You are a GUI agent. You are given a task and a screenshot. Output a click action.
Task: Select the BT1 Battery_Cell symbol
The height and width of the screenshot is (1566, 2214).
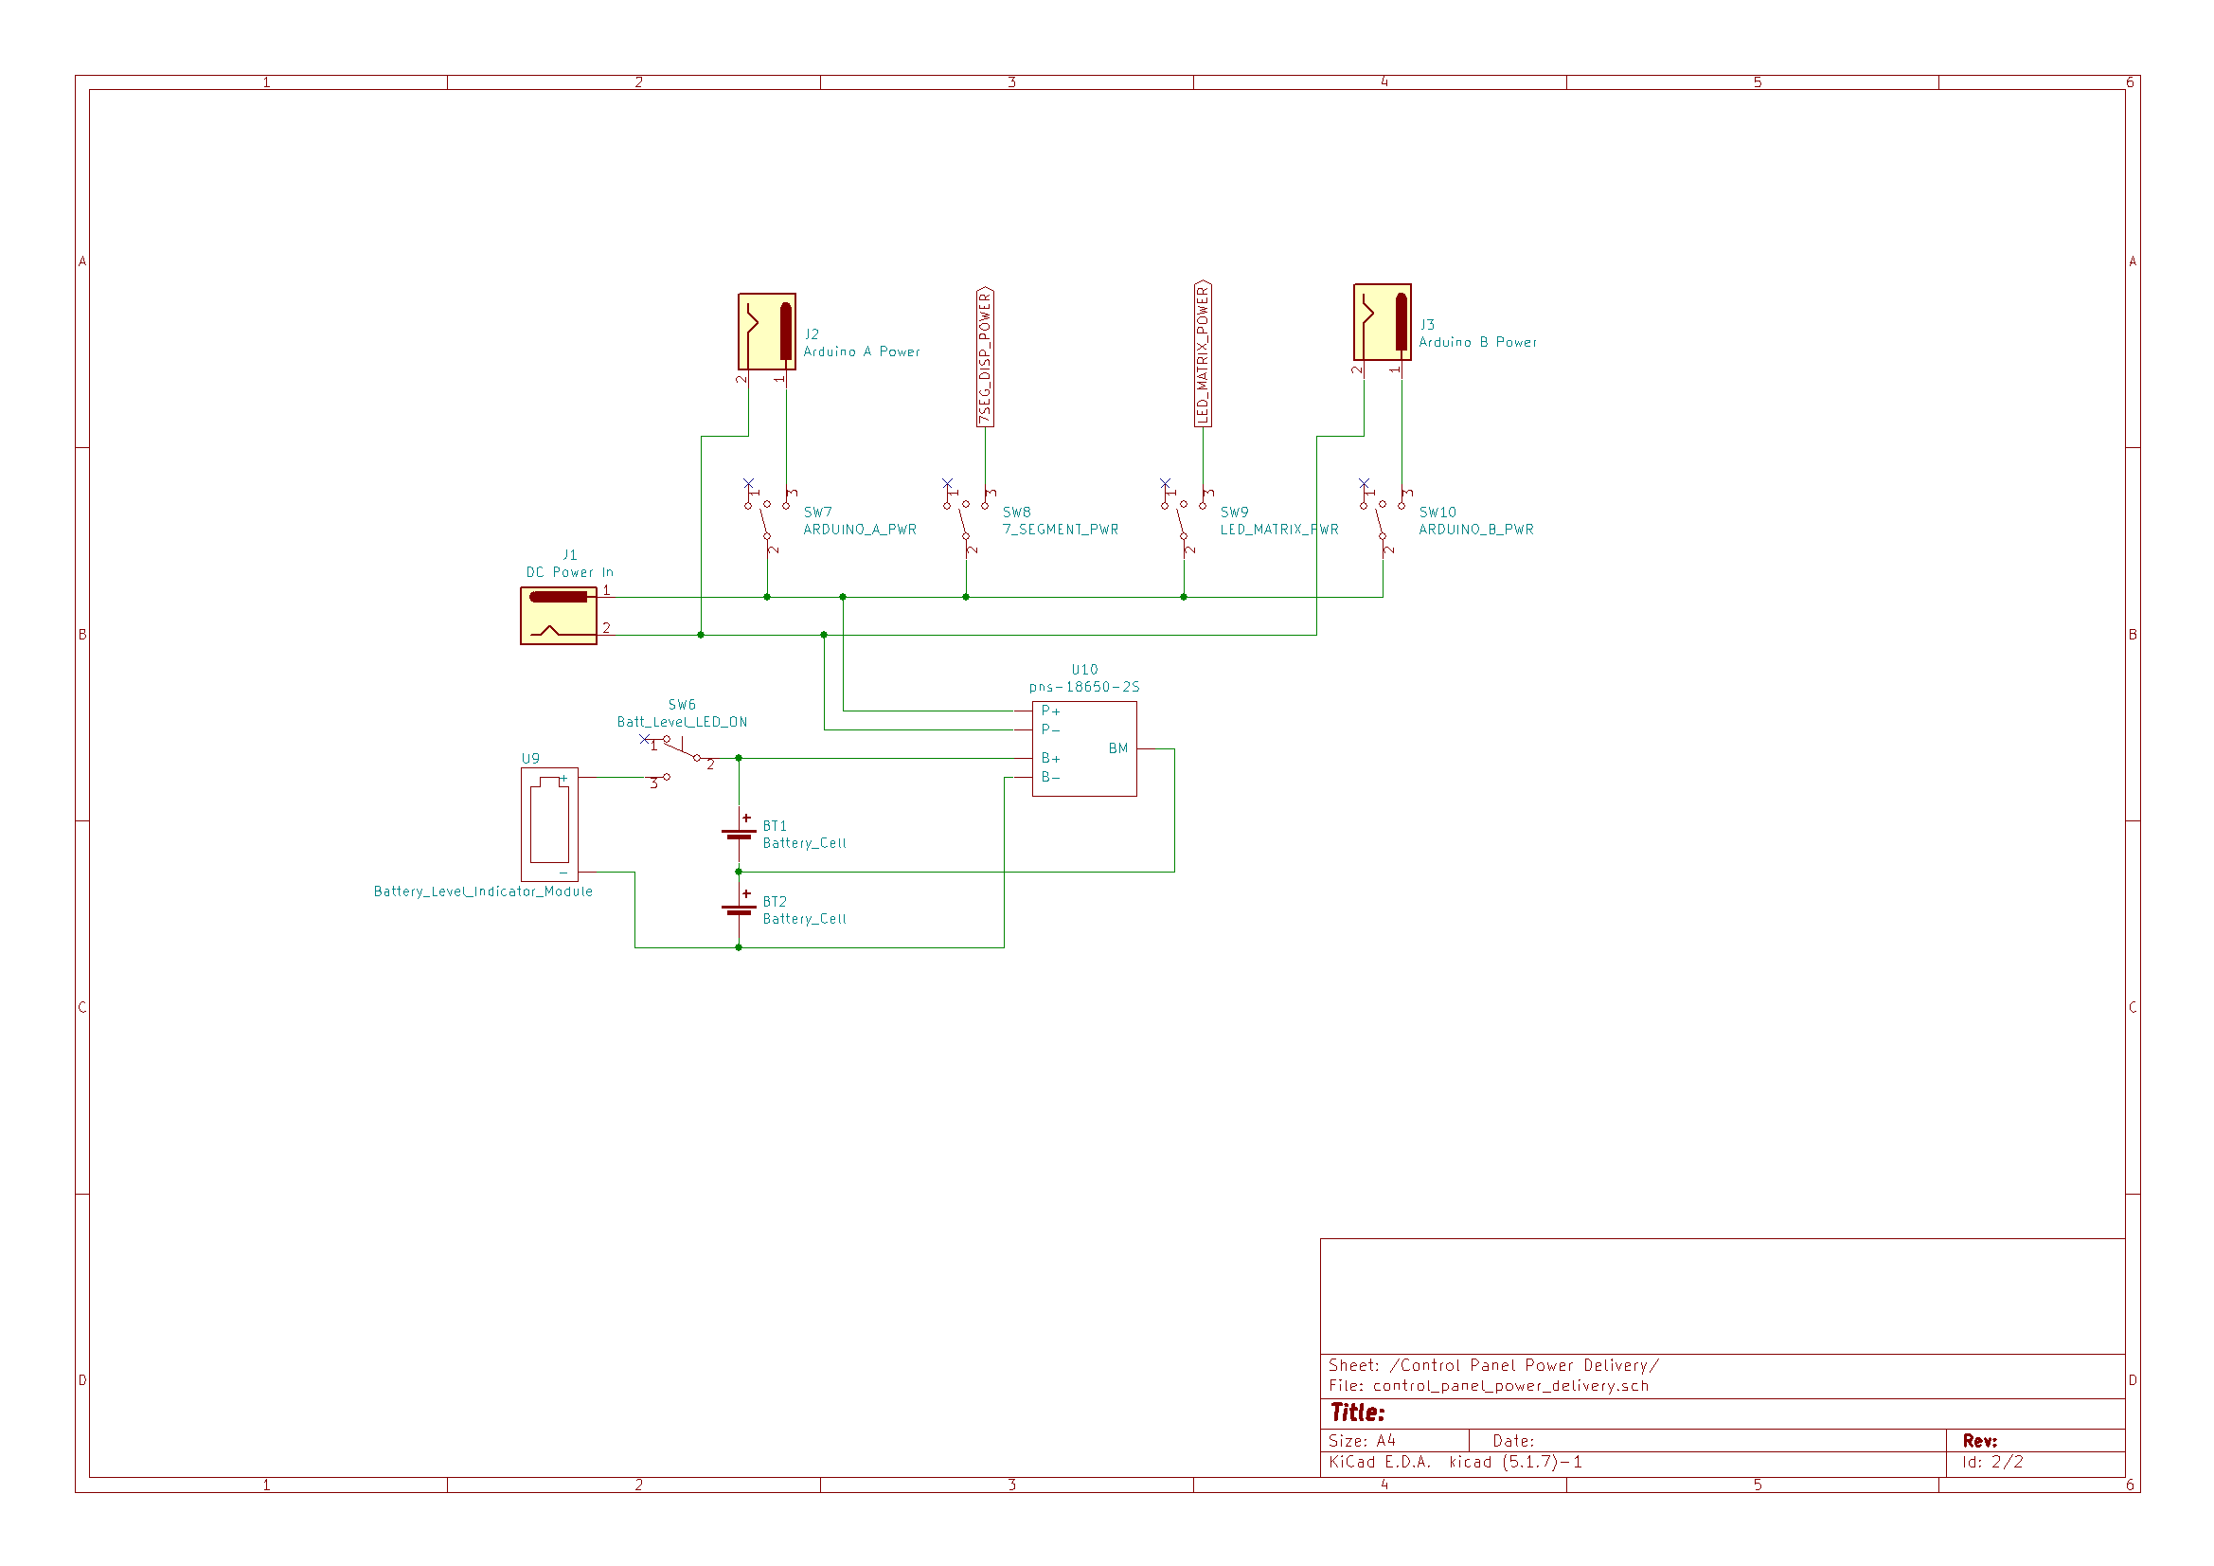(739, 834)
